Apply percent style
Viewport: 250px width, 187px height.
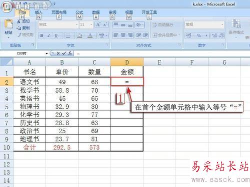click(x=198, y=35)
